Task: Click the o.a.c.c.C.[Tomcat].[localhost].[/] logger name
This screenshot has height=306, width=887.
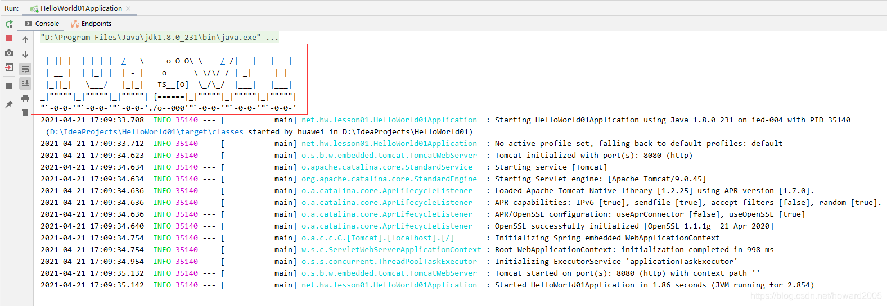Action: pos(378,238)
